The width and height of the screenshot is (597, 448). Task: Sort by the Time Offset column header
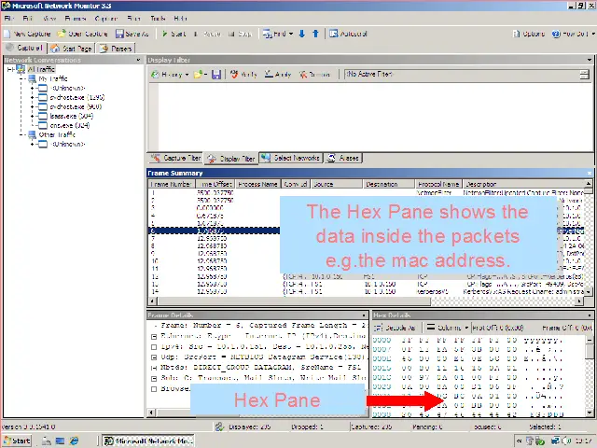[215, 184]
